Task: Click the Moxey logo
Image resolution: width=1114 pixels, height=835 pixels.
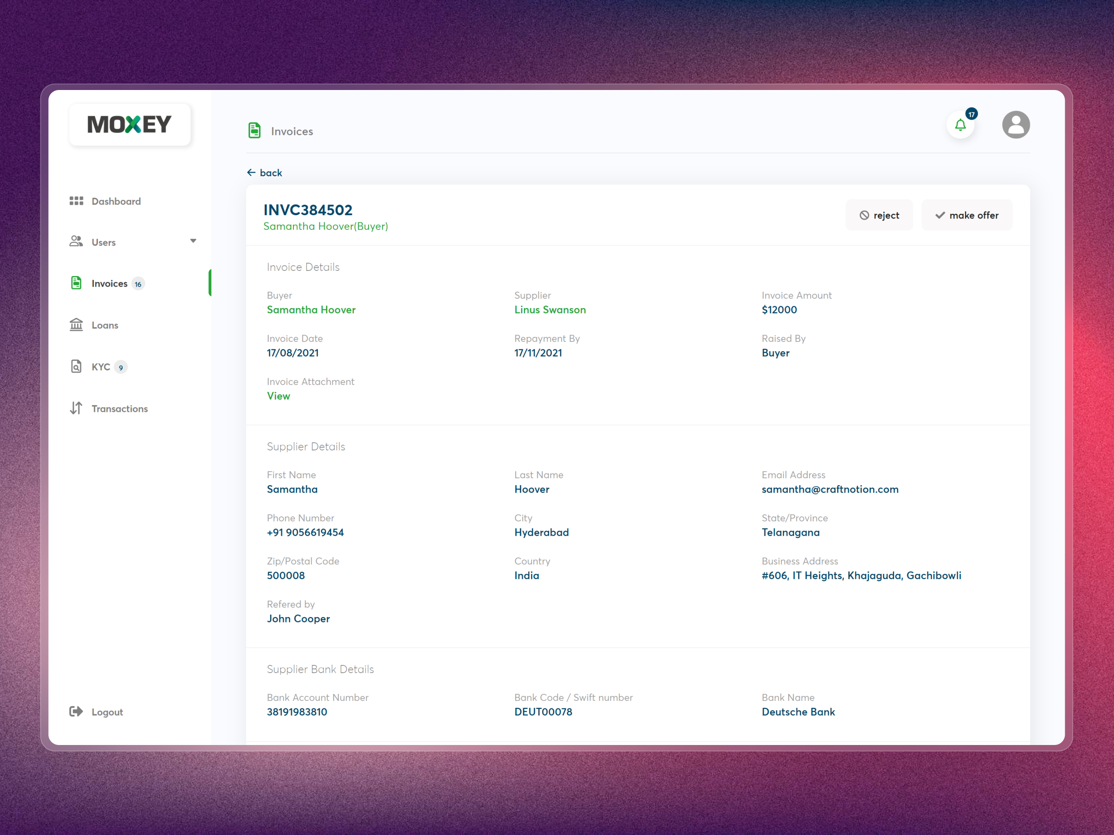Action: point(129,124)
